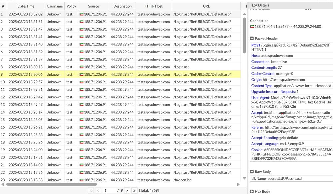Image resolution: width=333 pixels, height=194 pixels.
Task: Click Content-Length: 27 header entry
Action: (x=292, y=67)
